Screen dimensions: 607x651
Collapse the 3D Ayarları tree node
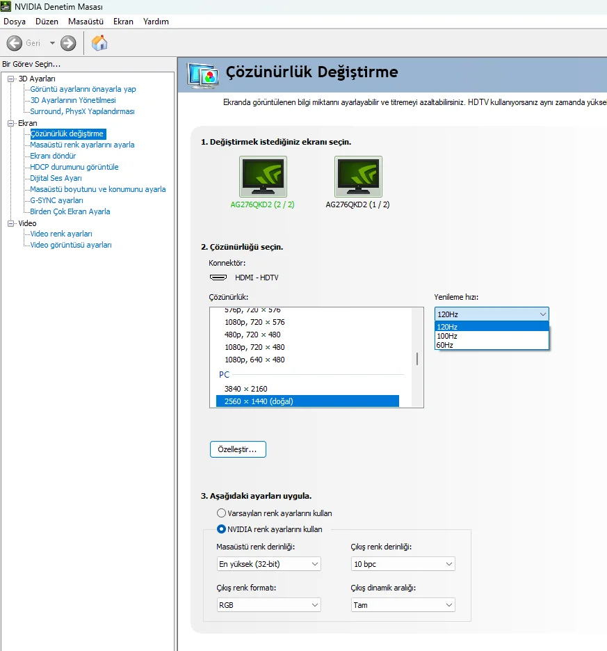[11, 79]
